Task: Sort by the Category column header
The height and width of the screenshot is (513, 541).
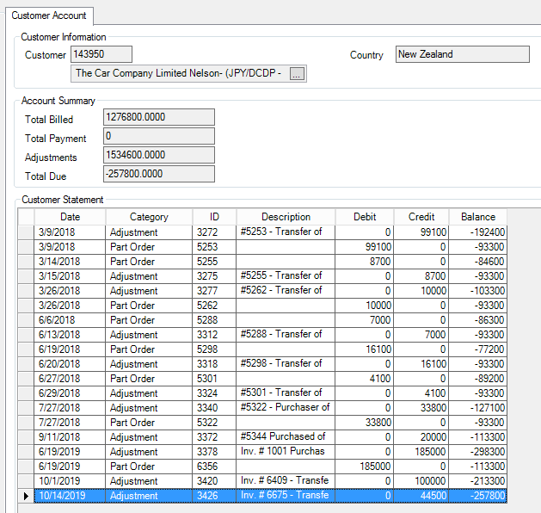Action: click(x=149, y=217)
